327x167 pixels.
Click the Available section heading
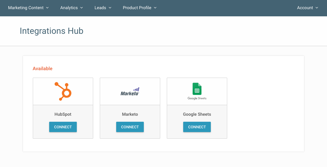pos(43,68)
